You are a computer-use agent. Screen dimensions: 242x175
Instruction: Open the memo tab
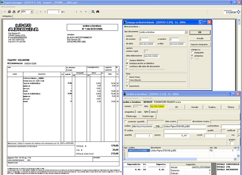[153, 111]
